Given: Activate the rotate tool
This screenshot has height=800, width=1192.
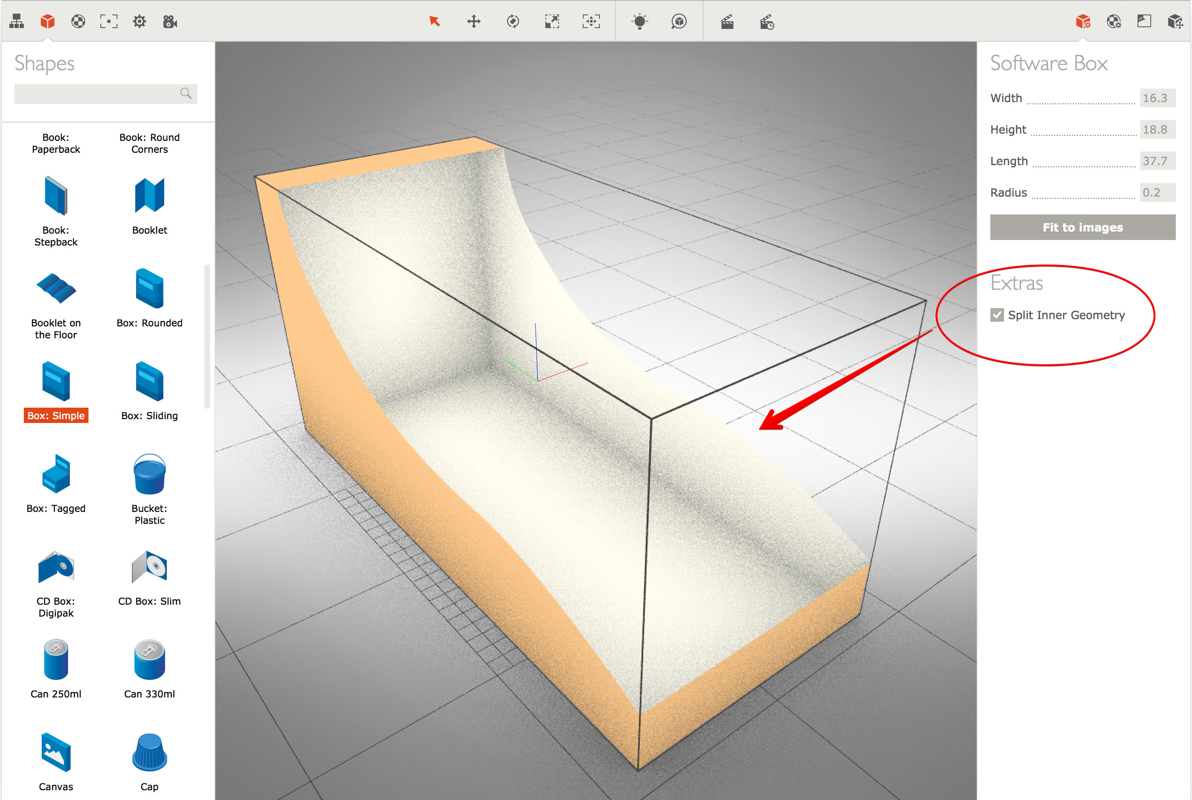Looking at the screenshot, I should click(x=513, y=21).
